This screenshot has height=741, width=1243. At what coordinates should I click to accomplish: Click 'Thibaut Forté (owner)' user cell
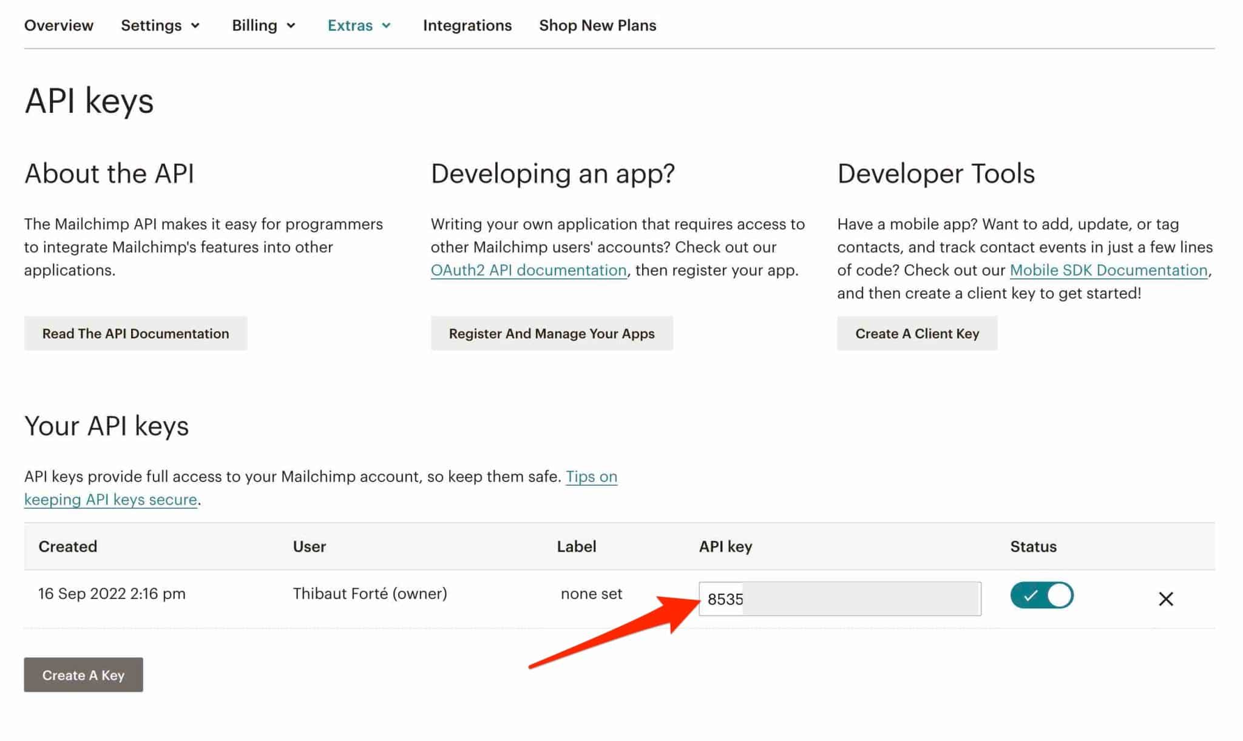[370, 594]
